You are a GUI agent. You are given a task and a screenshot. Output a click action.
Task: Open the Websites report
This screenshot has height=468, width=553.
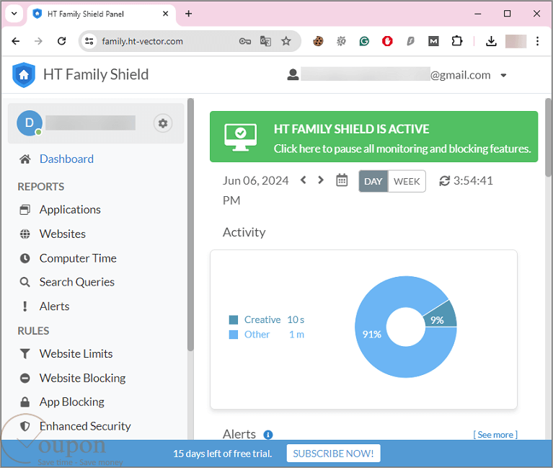click(x=63, y=234)
